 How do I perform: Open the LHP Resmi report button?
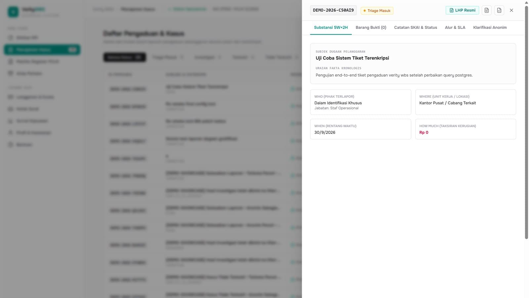pos(462,10)
